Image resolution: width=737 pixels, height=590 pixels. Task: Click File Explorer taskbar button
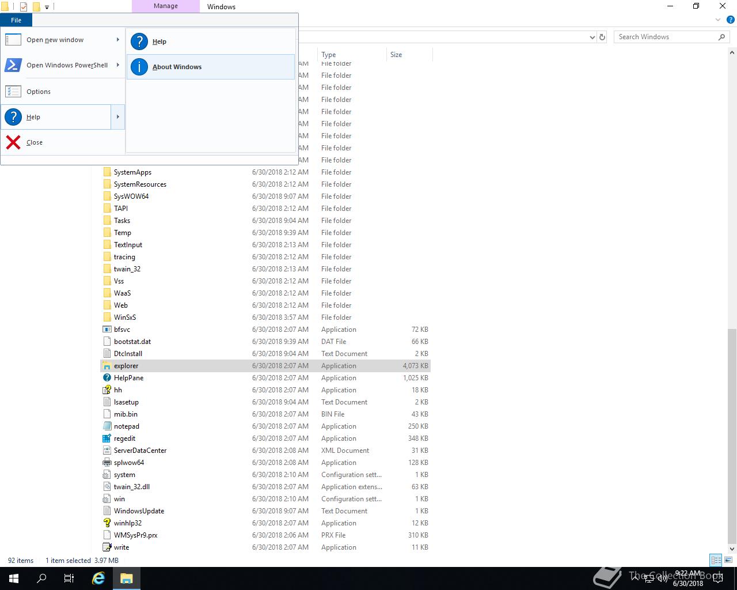(127, 578)
